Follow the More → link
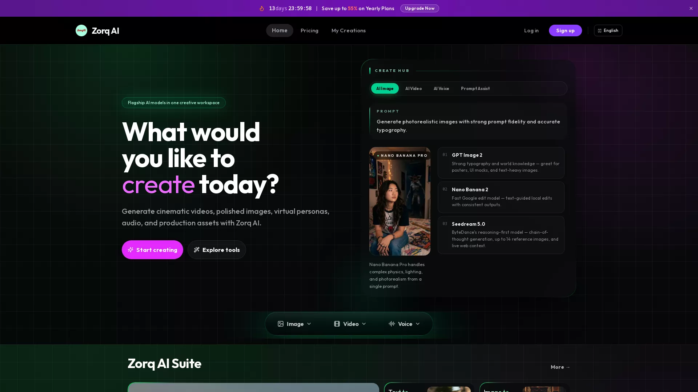Screen dimensions: 698x392 pos(560,367)
